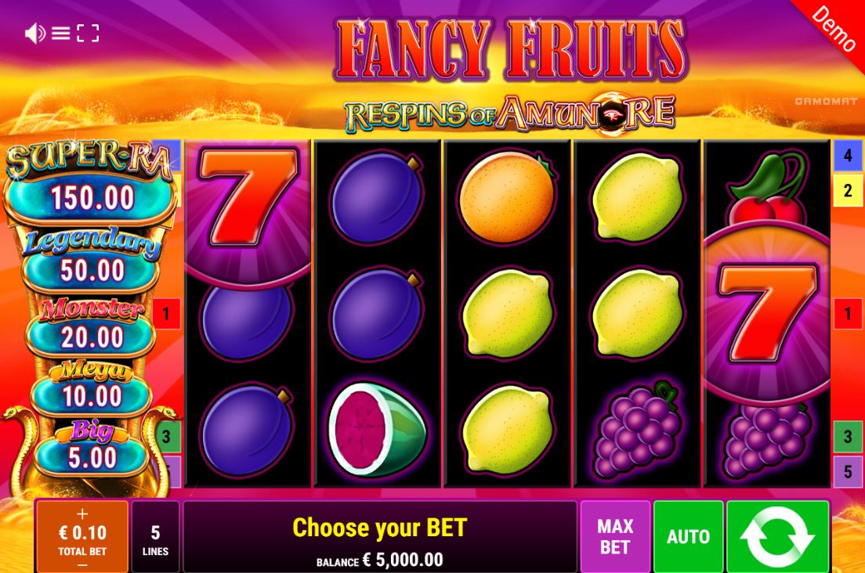Viewport: 865px width, 573px height.
Task: Click purple payline 5 marker on right
Action: 847,471
